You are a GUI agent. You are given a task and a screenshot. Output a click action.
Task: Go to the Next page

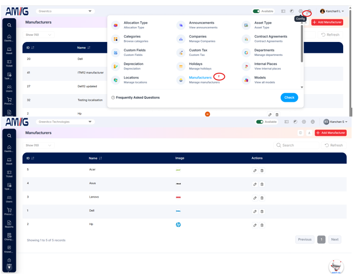click(334, 240)
